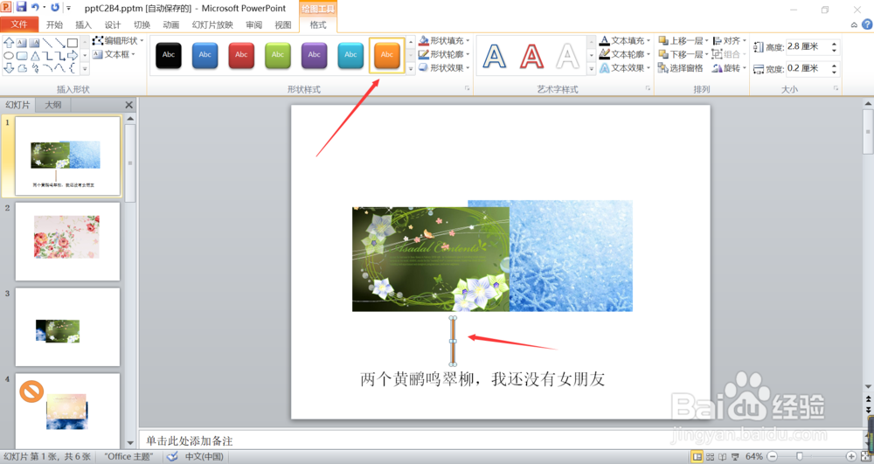The image size is (874, 464).
Task: Switch to the 幻灯片 pane tab
Action: pos(17,105)
